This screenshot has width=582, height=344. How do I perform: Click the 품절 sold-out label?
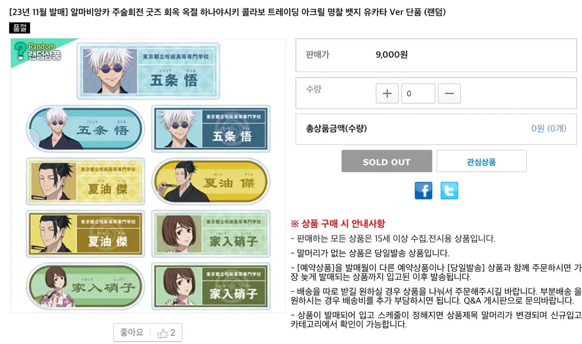[x=20, y=28]
